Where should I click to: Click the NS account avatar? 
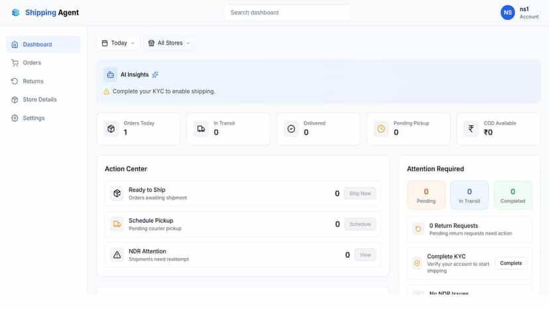pyautogui.click(x=508, y=13)
